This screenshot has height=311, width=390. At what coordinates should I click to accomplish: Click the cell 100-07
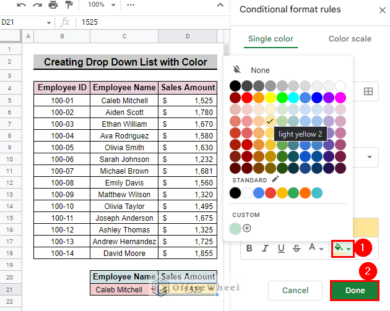(62, 171)
